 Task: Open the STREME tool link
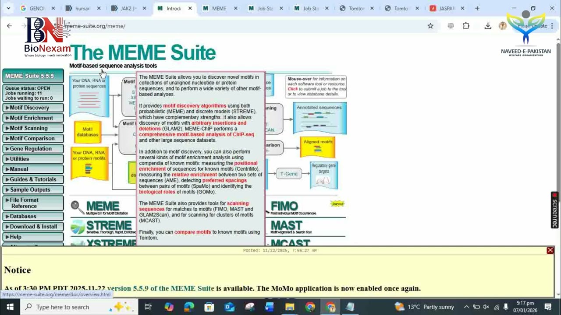tap(109, 226)
